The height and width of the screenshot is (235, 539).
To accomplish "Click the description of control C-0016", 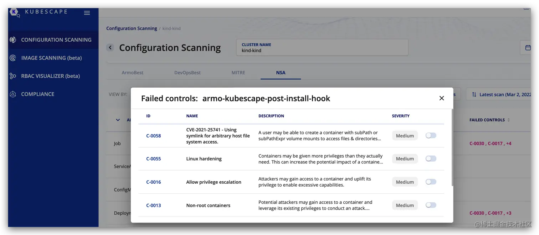I will click(x=315, y=182).
